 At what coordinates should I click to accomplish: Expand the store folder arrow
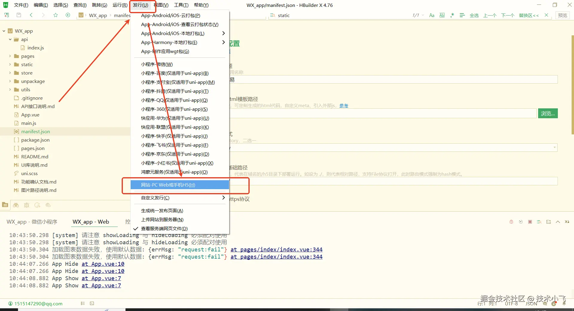point(10,73)
